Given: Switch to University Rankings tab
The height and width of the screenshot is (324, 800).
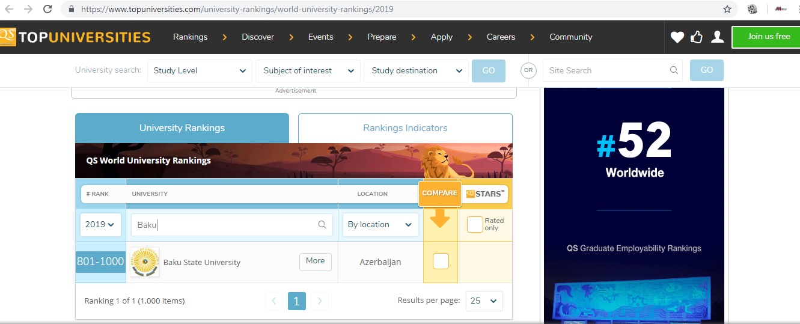Looking at the screenshot, I should (182, 128).
